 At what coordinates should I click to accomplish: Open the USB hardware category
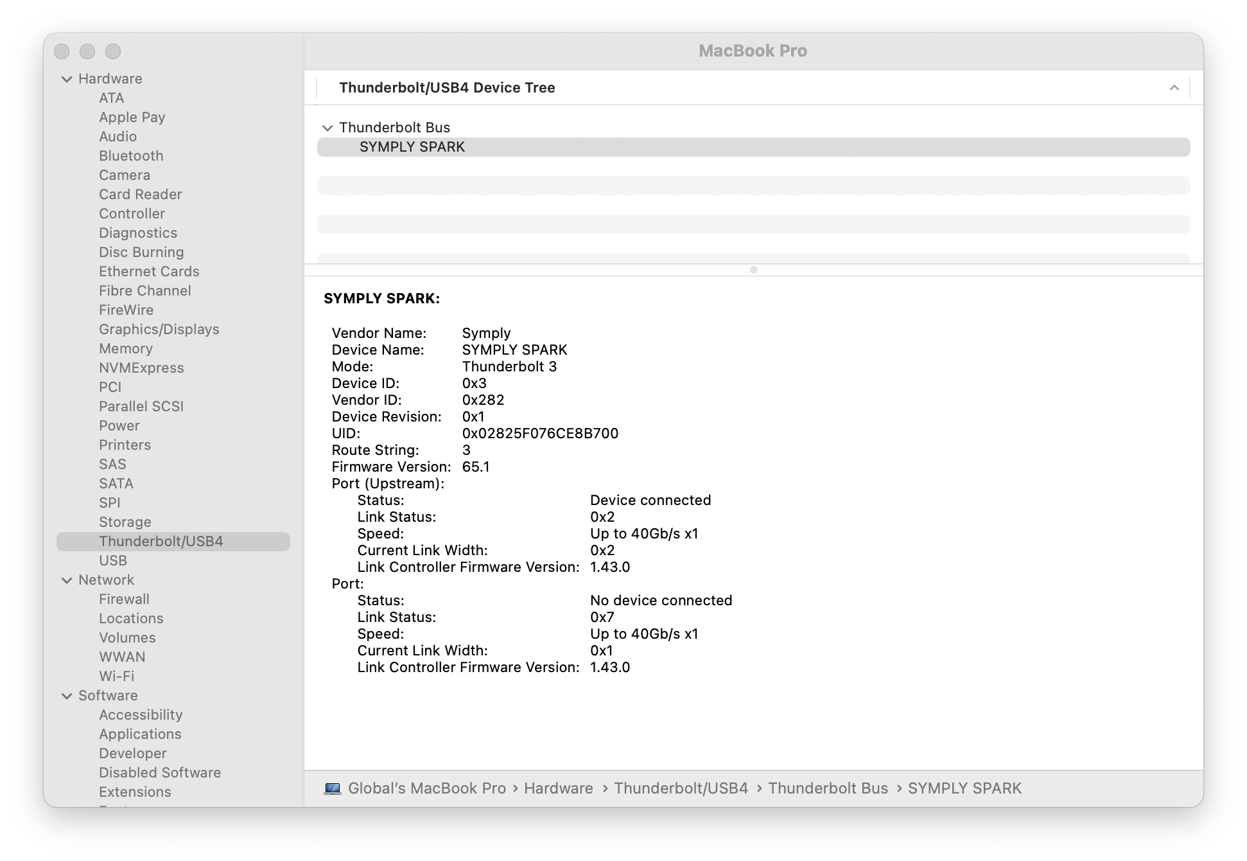pyautogui.click(x=113, y=560)
